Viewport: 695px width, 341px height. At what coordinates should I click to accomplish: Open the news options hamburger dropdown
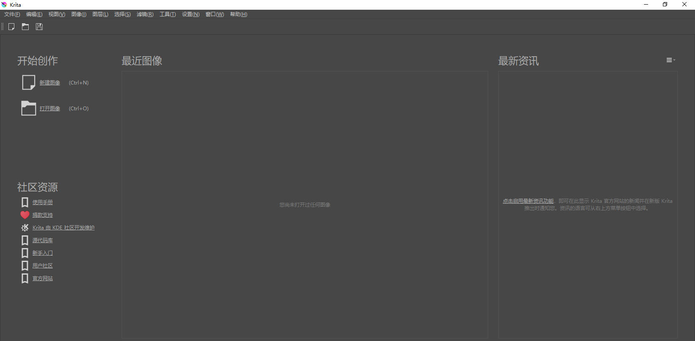[x=670, y=60]
